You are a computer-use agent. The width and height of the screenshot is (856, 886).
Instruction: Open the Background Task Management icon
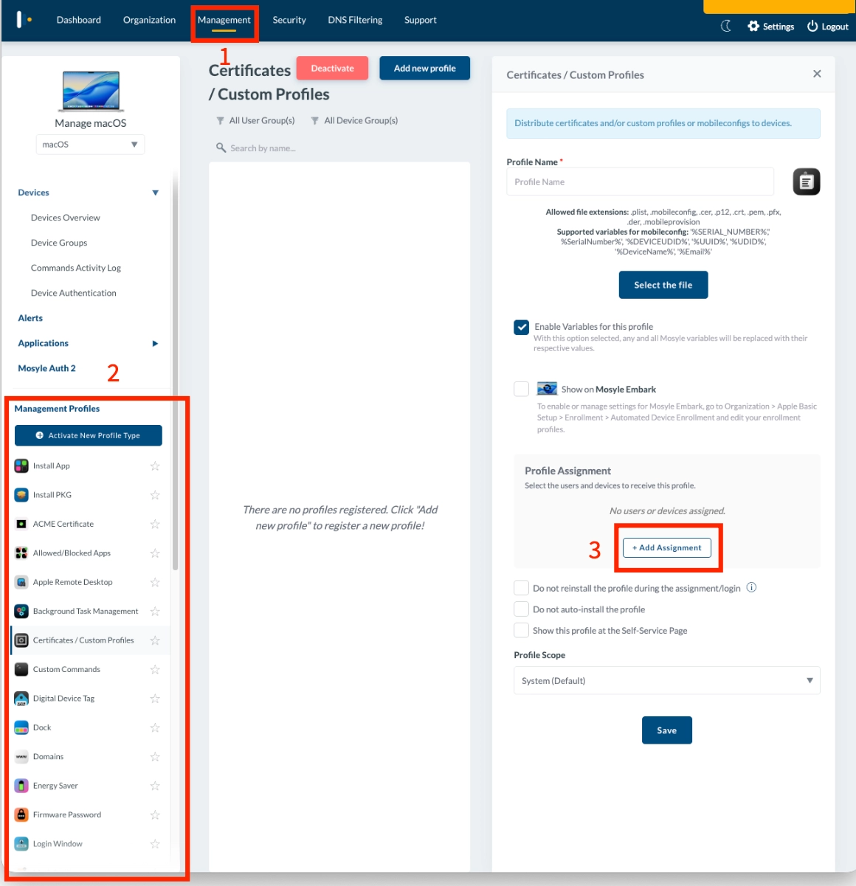(21, 611)
